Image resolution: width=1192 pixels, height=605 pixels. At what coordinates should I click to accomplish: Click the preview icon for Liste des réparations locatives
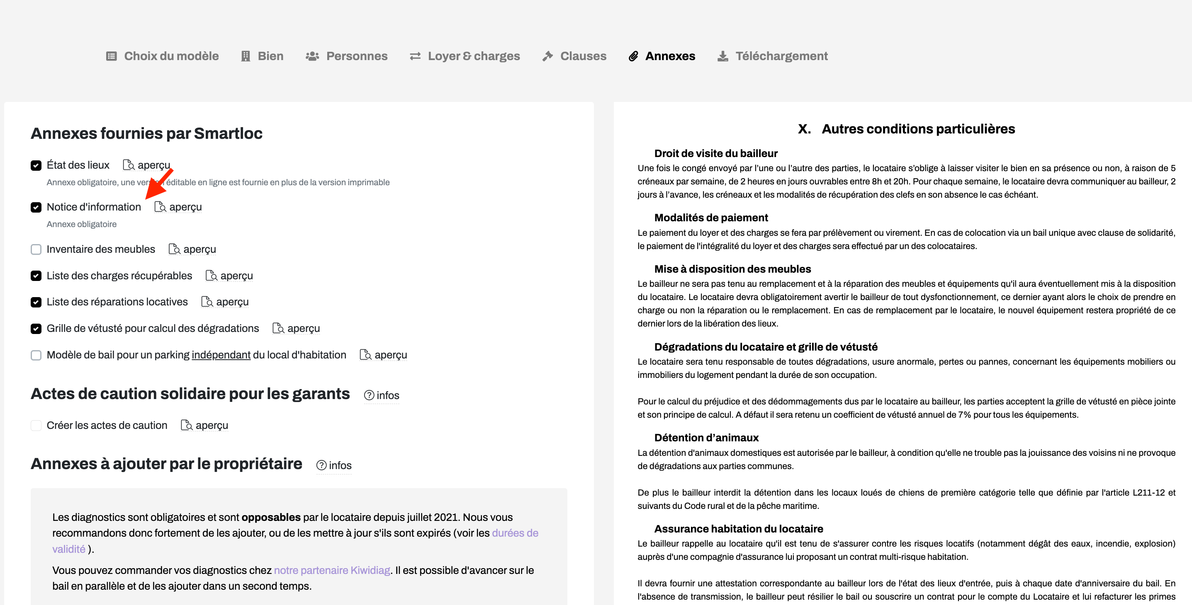[207, 302]
